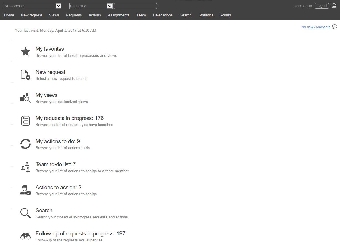Image resolution: width=340 pixels, height=251 pixels.
Task: Open the My views chart icon
Action: tap(25, 98)
